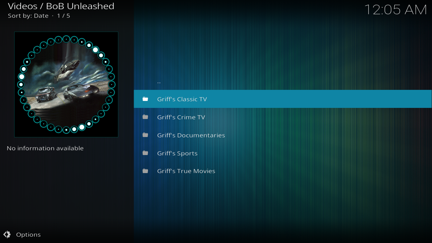Open Griff's Crime TV

pos(283,117)
